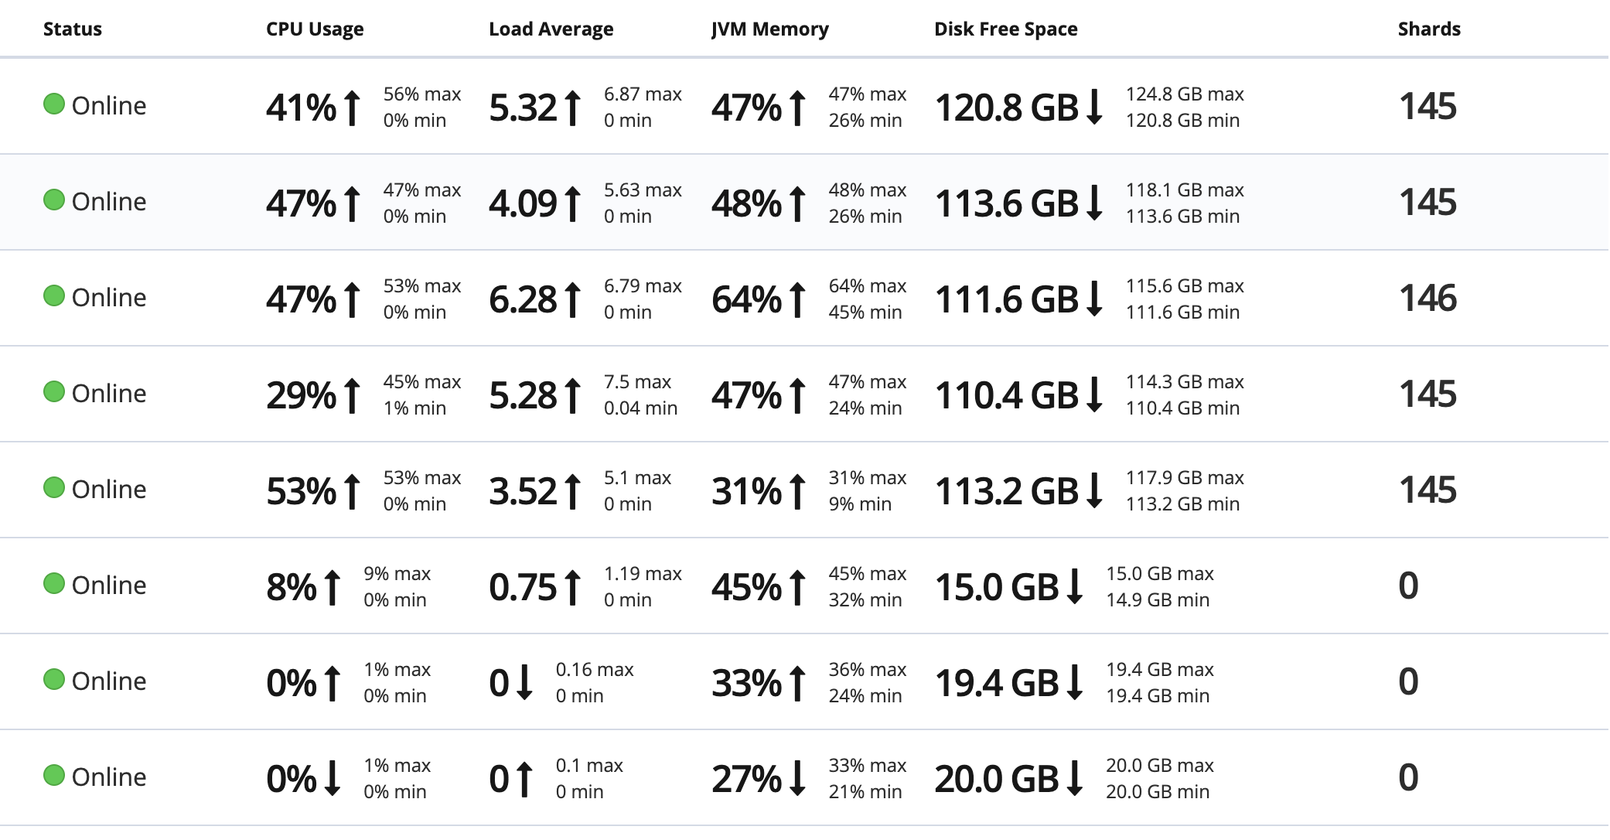Click up arrow beside 8% CPU usage
This screenshot has height=840, width=1610.
tap(333, 587)
